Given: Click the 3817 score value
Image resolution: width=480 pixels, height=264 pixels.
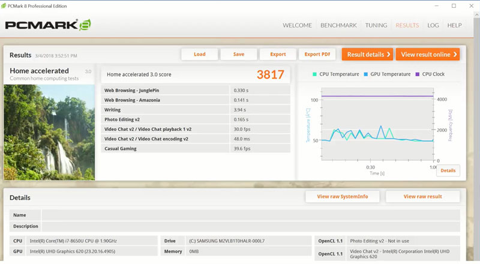Looking at the screenshot, I should click(x=271, y=74).
